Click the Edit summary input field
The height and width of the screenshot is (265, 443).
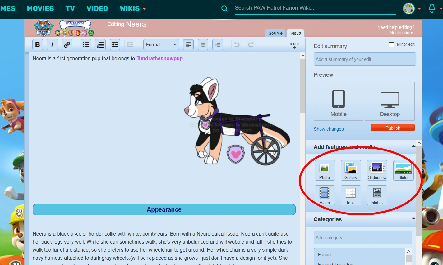[x=365, y=59]
